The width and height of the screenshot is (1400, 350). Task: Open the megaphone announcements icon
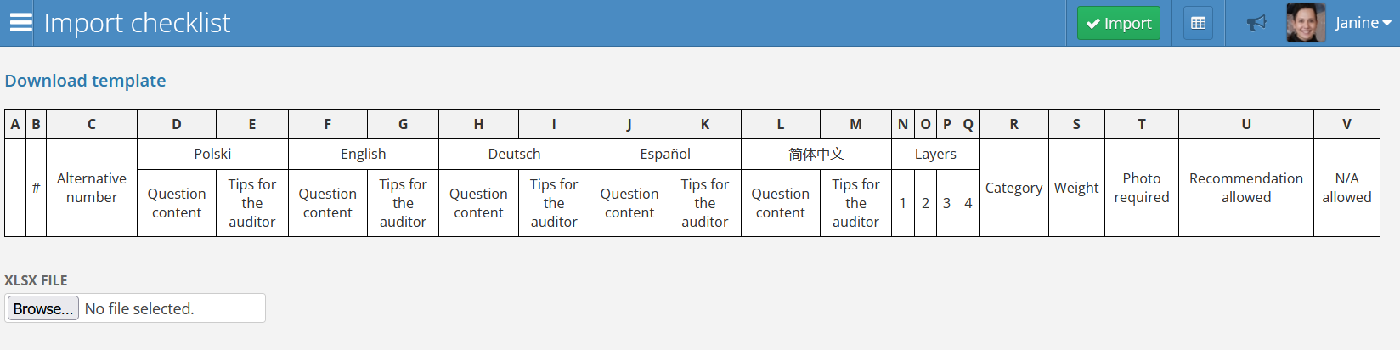click(x=1256, y=23)
